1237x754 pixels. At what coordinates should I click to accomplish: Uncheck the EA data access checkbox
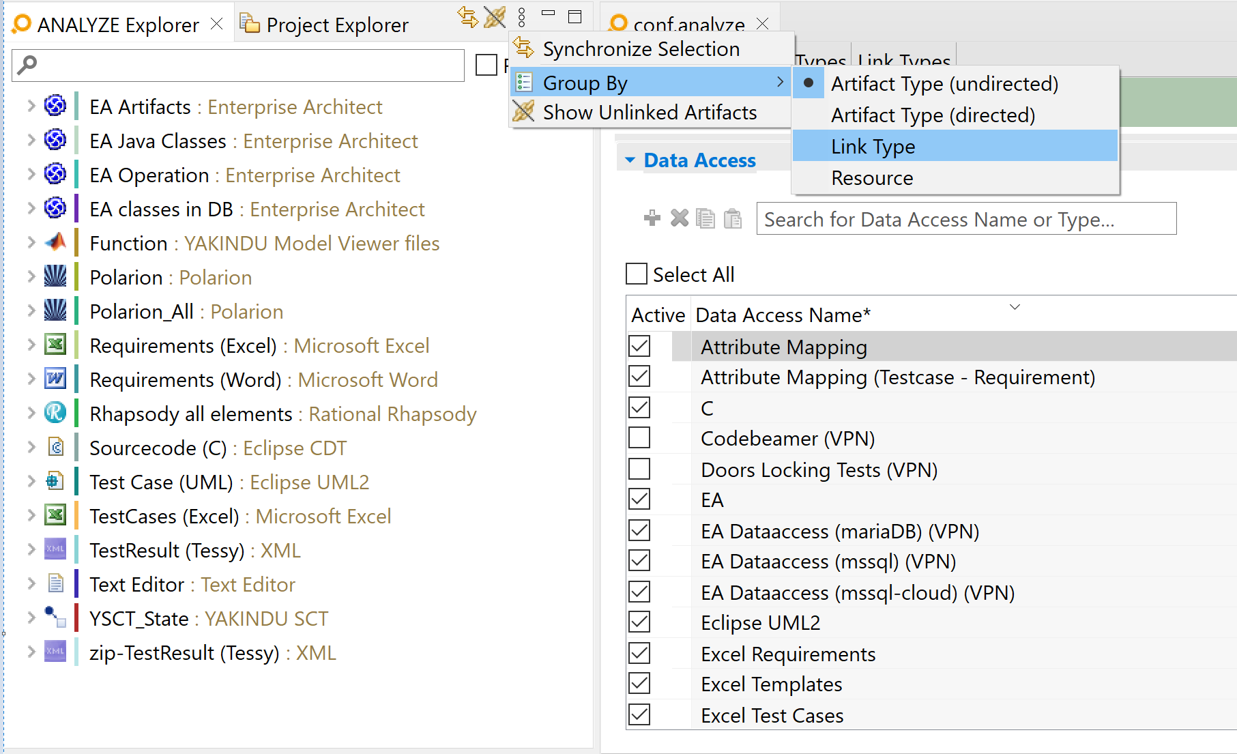point(639,499)
